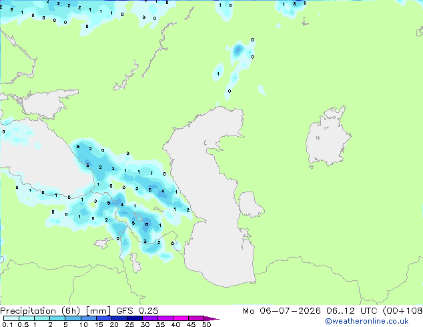423x327 pixels.
Task: Click the 0.1–0.5 mm palest legend swatch
Action: [x=11, y=318]
